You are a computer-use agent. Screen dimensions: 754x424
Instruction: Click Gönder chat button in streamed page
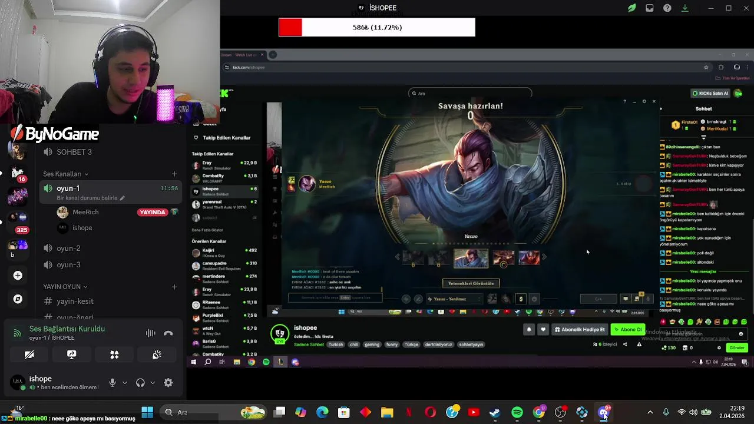(x=737, y=348)
